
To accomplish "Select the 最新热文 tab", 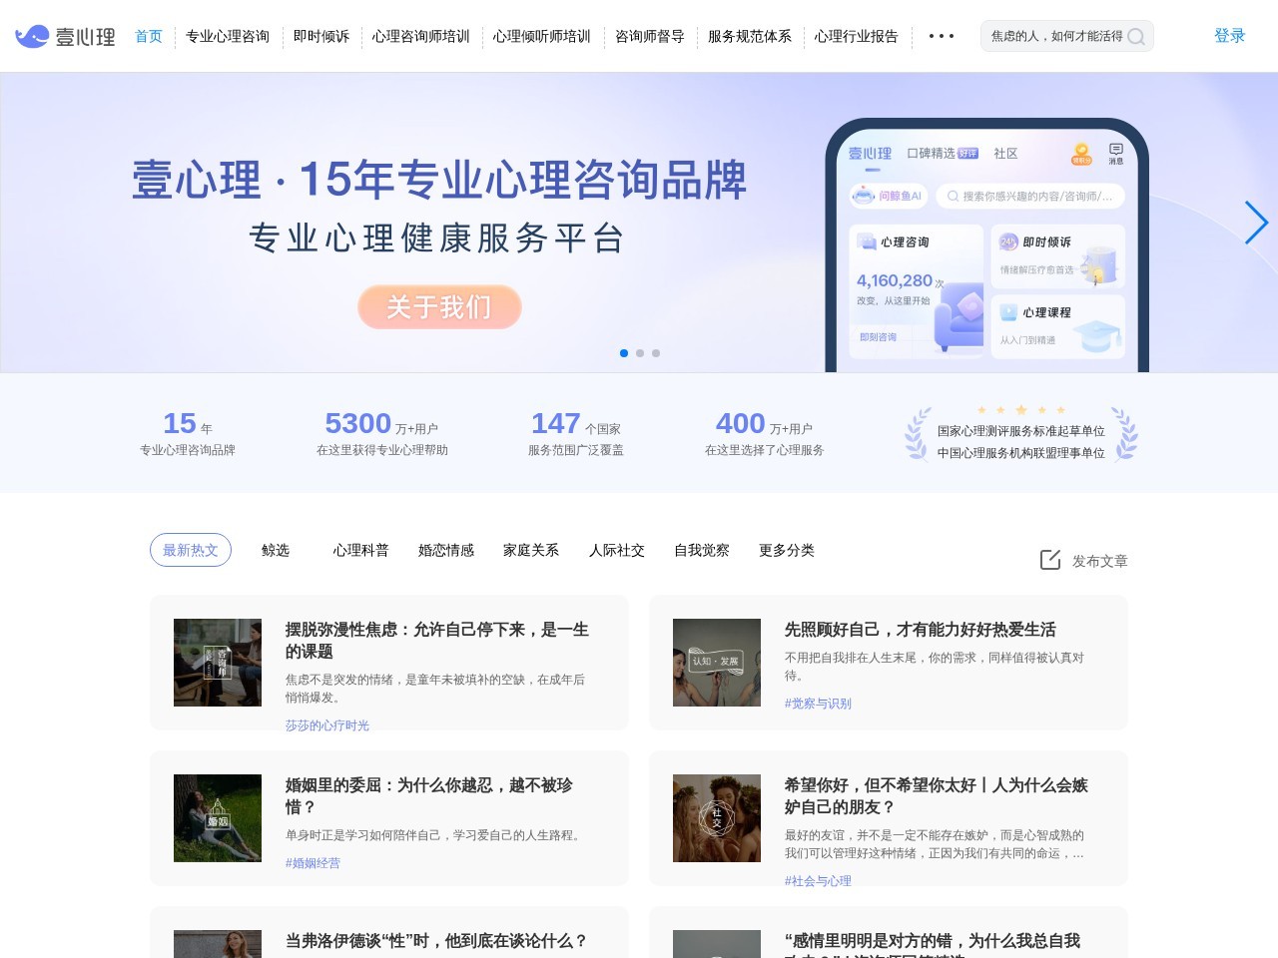I will pyautogui.click(x=191, y=550).
